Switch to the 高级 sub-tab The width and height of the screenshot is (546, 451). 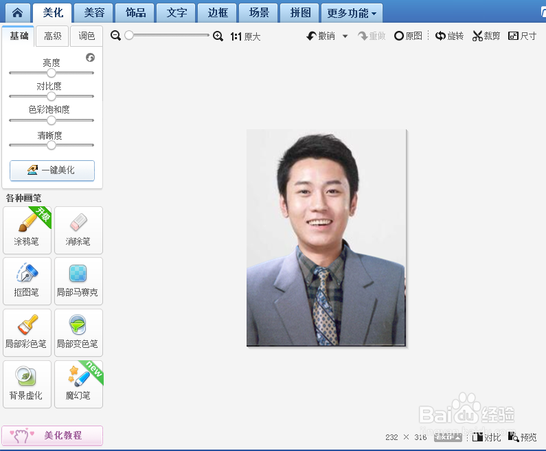click(x=53, y=36)
